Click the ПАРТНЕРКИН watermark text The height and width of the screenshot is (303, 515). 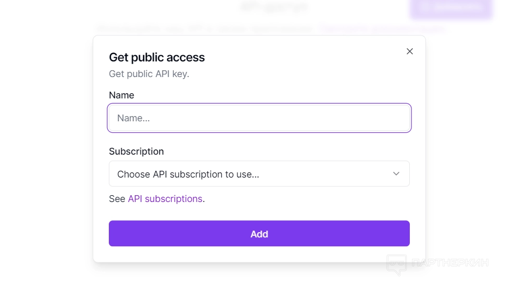[x=450, y=263]
